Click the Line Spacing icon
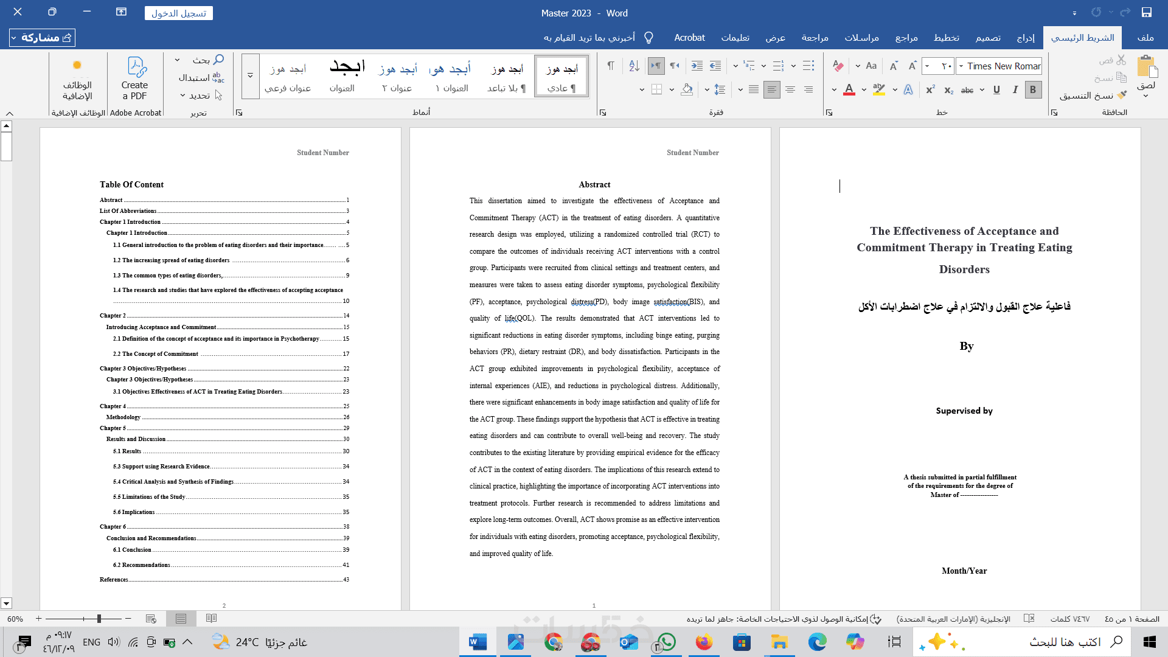Screen dimensions: 1168x657 pyautogui.click(x=720, y=90)
